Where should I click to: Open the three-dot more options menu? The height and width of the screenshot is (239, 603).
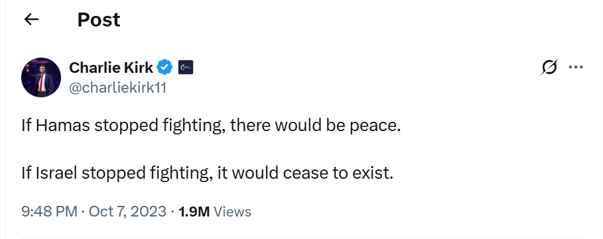pyautogui.click(x=576, y=68)
